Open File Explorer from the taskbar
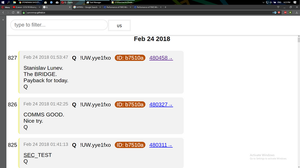 (15, 2)
